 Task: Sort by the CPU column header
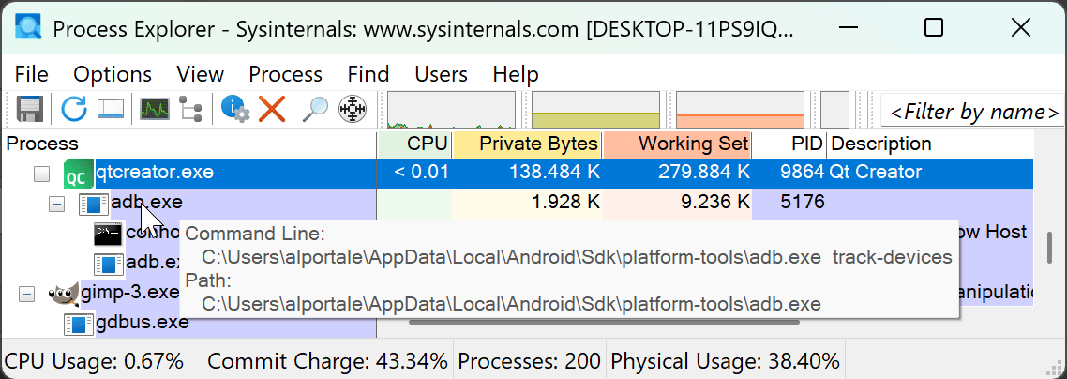(x=414, y=144)
